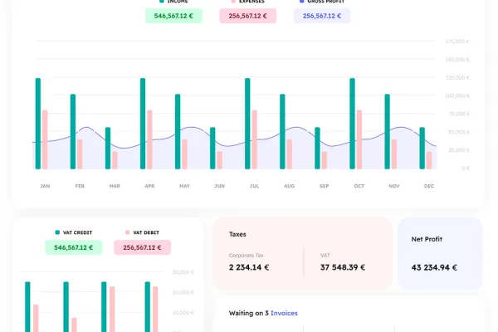This screenshot has width=498, height=332.
Task: Click the August income bar
Action: (282, 131)
